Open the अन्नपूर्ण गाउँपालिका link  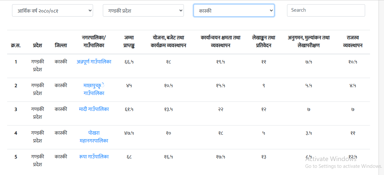point(94,62)
